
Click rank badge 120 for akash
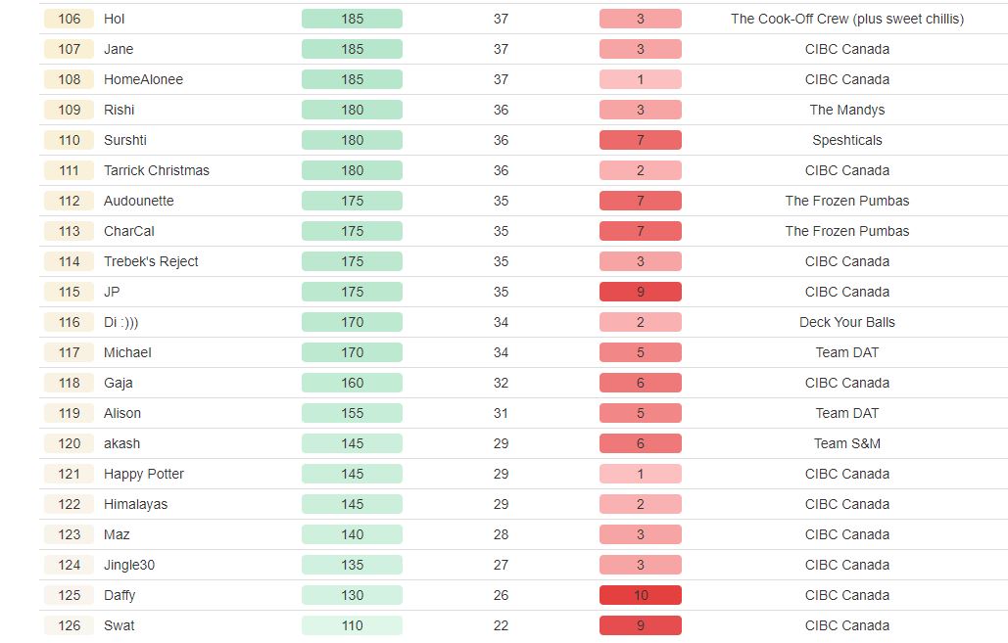pyautogui.click(x=70, y=444)
